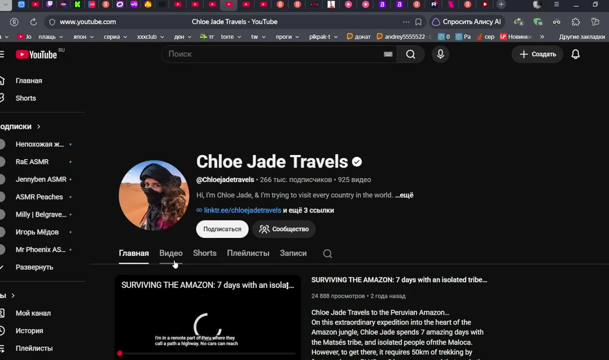Click the Yandex account icon left of reload

point(14,22)
